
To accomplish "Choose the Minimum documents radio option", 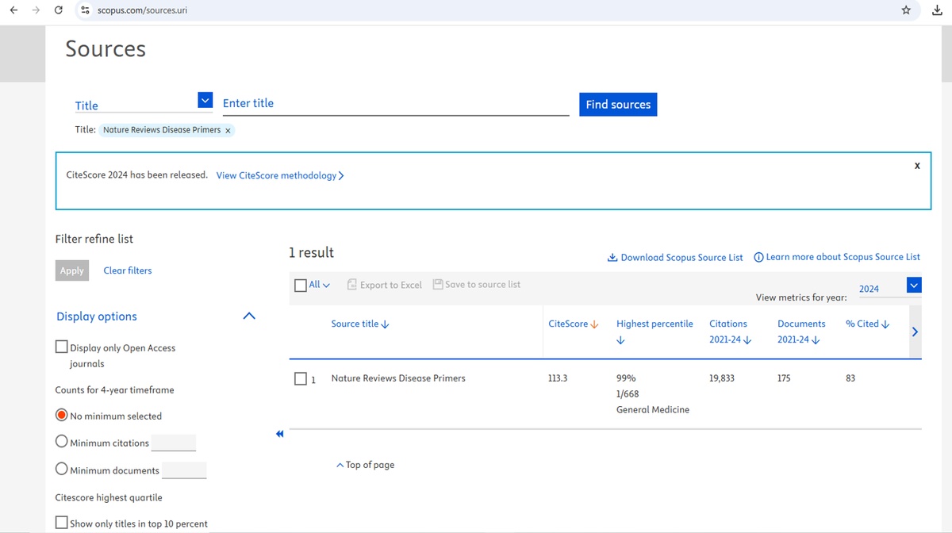I will point(62,469).
